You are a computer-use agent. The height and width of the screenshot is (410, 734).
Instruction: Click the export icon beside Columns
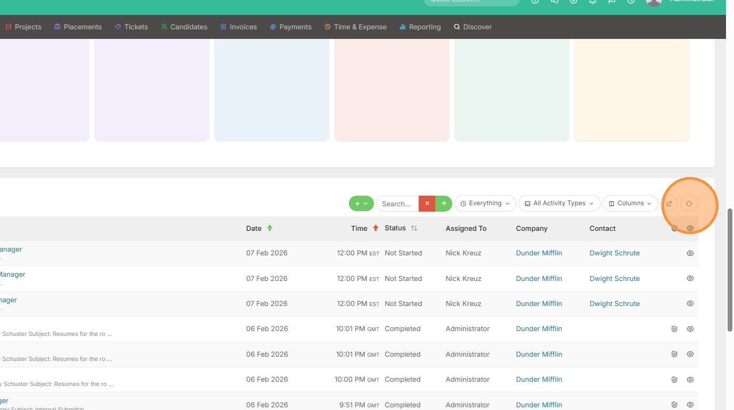tap(669, 204)
